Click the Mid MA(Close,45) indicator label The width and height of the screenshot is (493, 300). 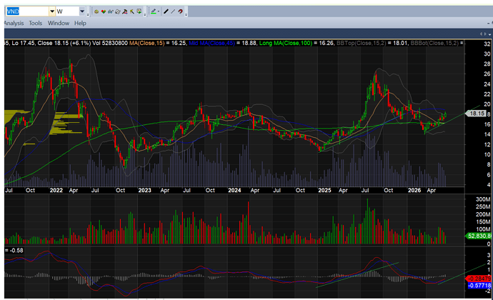[212, 43]
